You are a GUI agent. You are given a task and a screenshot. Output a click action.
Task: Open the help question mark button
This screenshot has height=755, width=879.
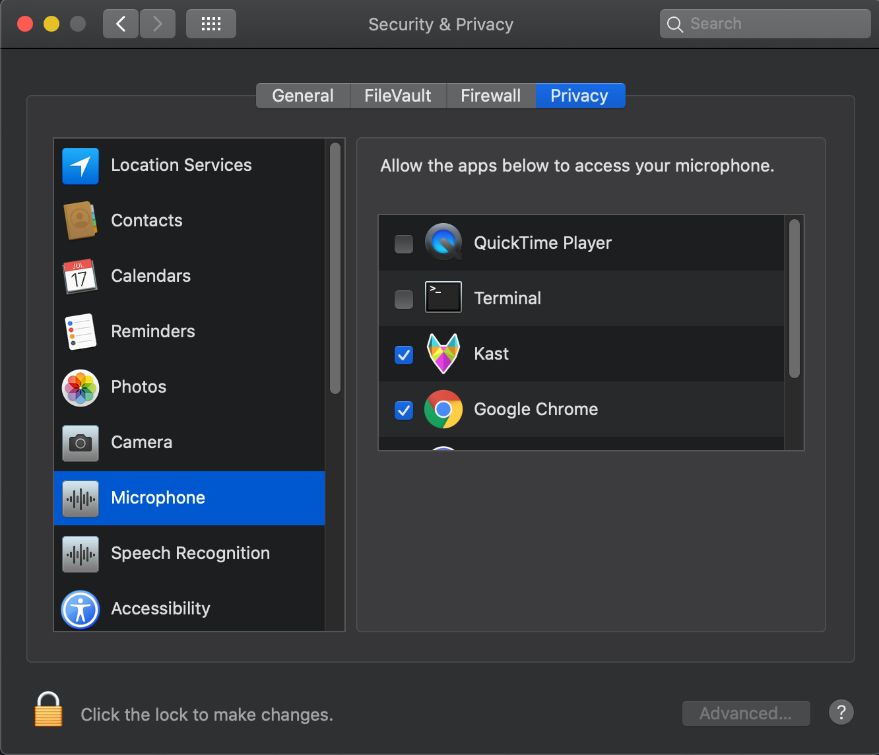pos(841,713)
